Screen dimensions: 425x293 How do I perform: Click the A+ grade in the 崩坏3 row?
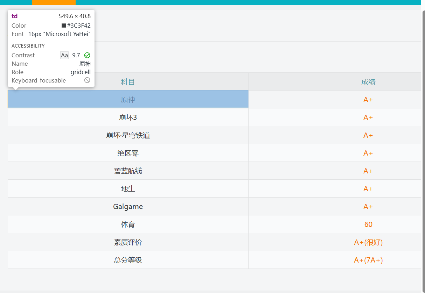pyautogui.click(x=368, y=117)
